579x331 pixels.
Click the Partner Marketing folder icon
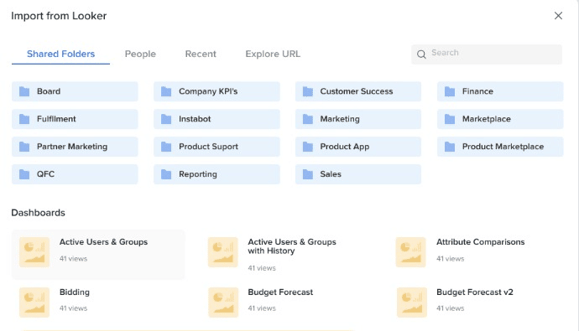click(x=24, y=147)
